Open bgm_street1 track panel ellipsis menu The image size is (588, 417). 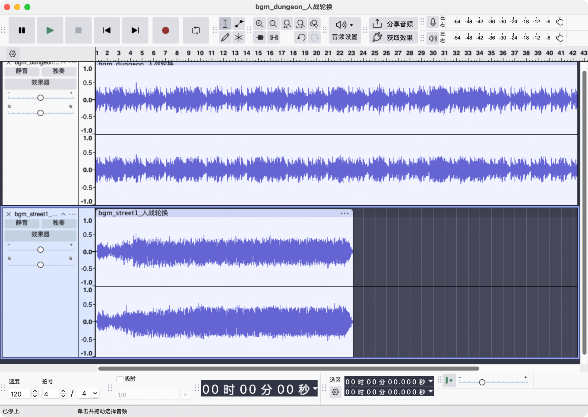point(72,214)
